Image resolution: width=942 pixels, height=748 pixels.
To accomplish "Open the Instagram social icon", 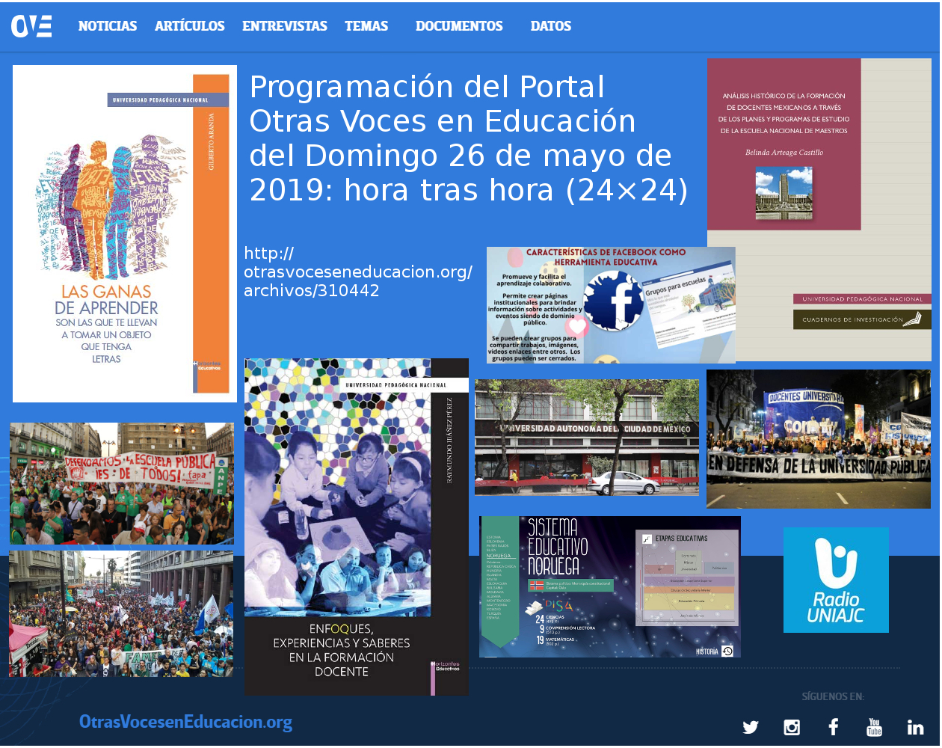I will pyautogui.click(x=792, y=727).
